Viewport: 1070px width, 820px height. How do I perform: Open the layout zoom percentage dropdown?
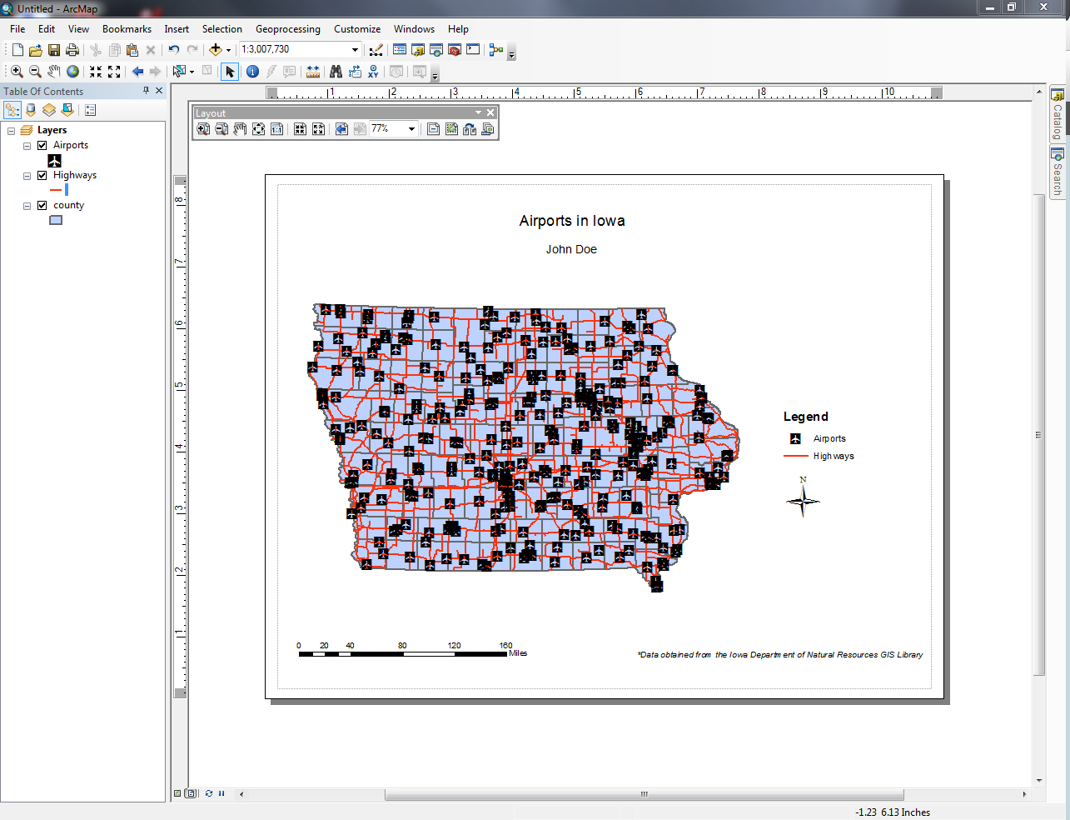(x=411, y=129)
